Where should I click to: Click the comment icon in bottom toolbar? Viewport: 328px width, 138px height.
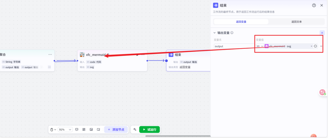point(77,130)
